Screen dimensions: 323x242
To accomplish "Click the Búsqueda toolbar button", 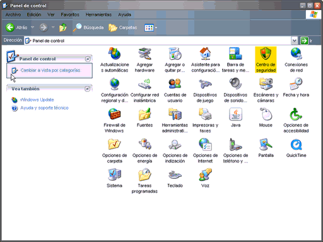I will [x=88, y=27].
